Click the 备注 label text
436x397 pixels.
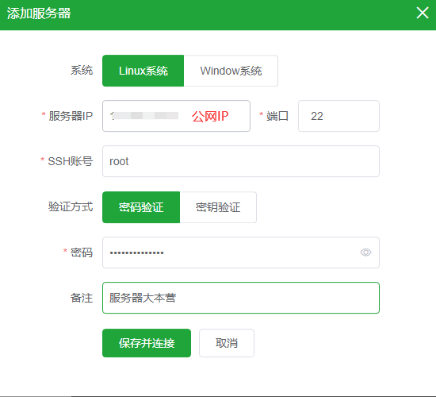(82, 298)
